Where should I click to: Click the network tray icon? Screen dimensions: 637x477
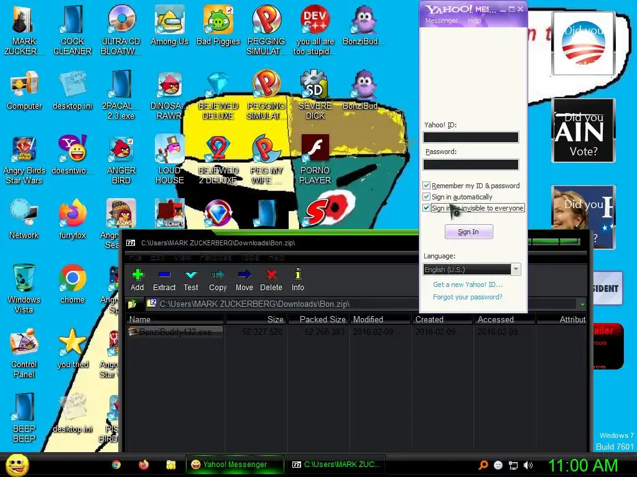[x=513, y=465]
